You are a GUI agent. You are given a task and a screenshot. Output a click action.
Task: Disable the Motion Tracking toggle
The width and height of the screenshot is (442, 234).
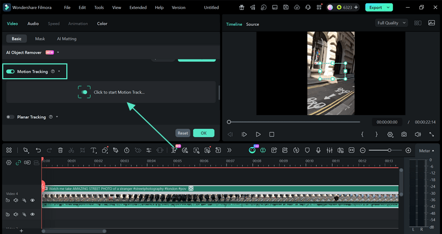[10, 72]
